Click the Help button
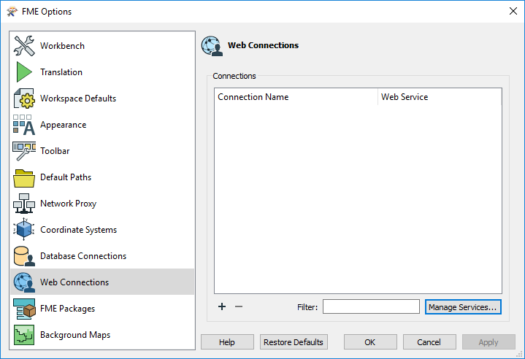This screenshot has width=525, height=359. (226, 342)
